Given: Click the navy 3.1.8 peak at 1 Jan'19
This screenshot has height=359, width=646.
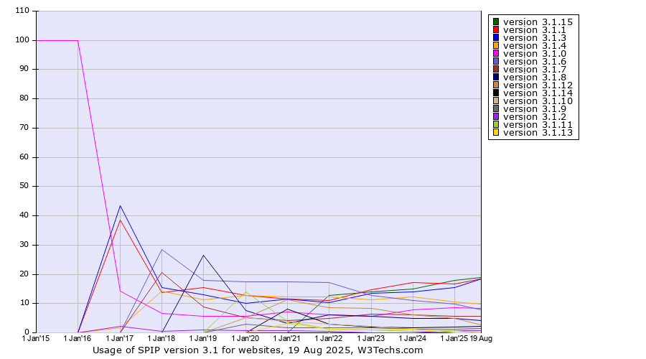Looking at the screenshot, I should (x=204, y=255).
